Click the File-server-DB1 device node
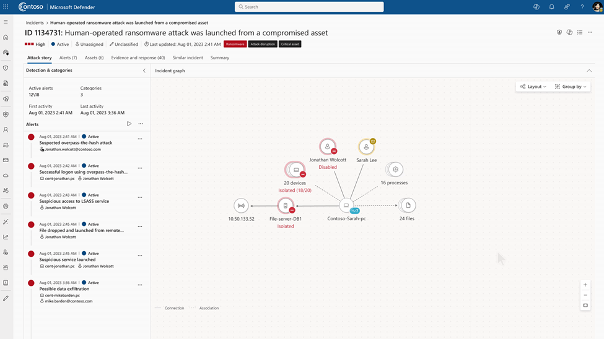Viewport: 604px width, 339px height. click(286, 206)
